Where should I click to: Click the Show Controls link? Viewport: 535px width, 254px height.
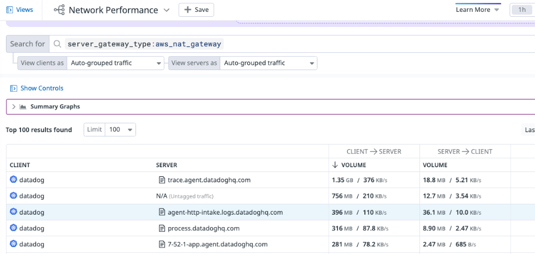pyautogui.click(x=42, y=88)
